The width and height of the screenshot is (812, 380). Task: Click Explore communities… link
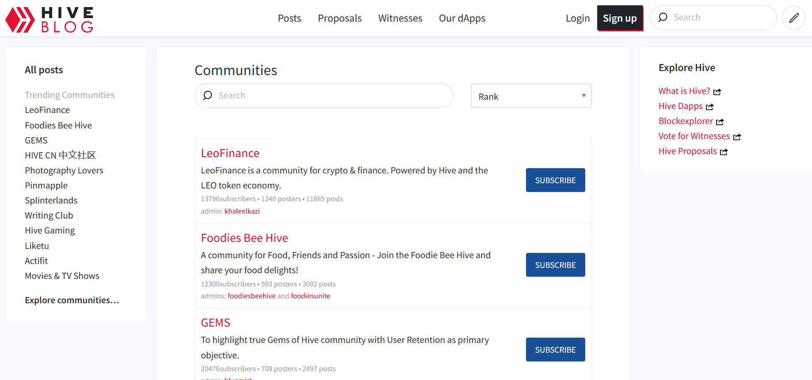72,300
